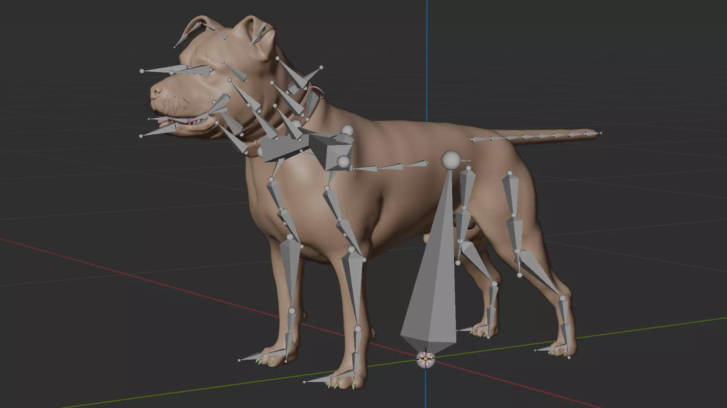Click the dog's nose on the mesh
This screenshot has width=727, height=408.
(x=156, y=93)
